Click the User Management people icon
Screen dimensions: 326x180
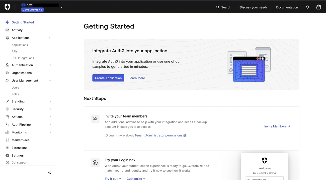pos(7,80)
